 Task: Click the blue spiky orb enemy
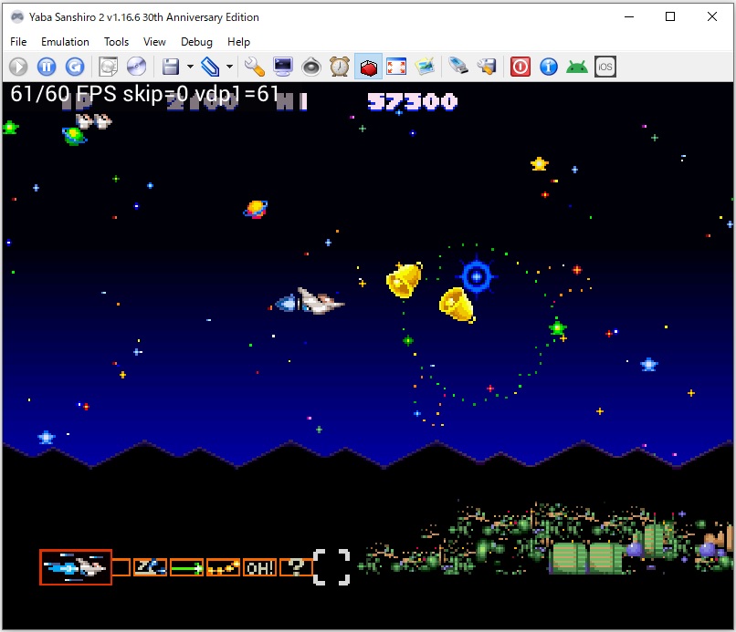point(477,276)
